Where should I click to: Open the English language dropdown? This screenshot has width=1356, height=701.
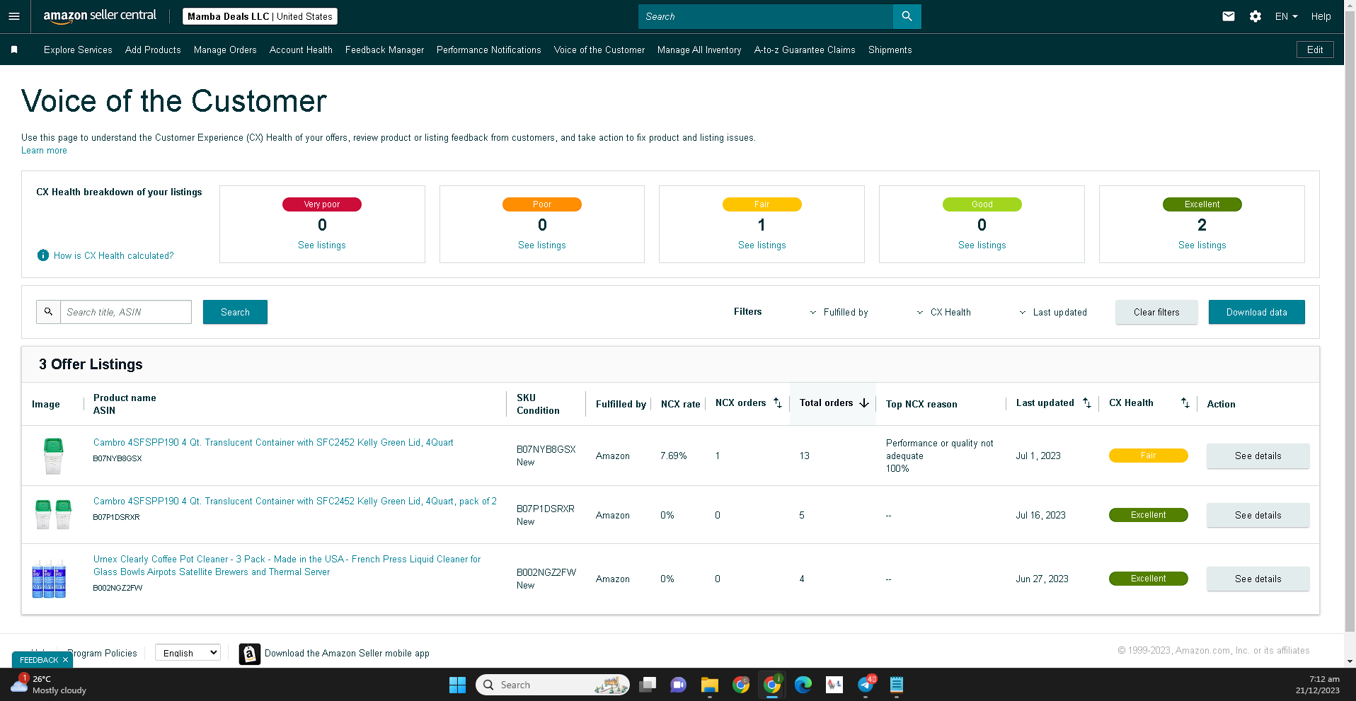[188, 652]
